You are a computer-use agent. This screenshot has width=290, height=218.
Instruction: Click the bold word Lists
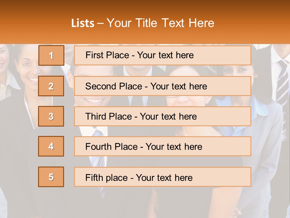pyautogui.click(x=83, y=23)
